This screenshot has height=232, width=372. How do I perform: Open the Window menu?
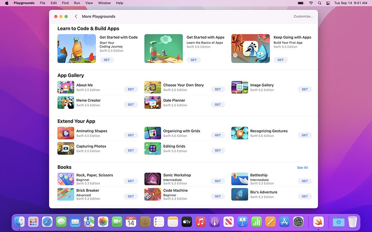coord(104,3)
